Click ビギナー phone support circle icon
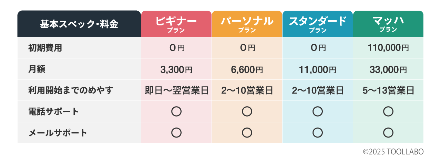 pos(176,111)
